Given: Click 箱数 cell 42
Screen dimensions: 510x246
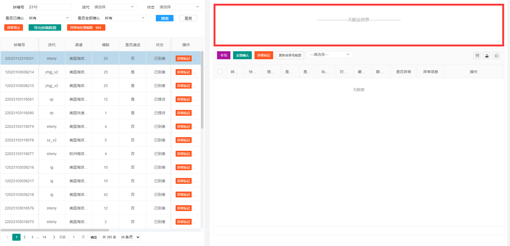Looking at the screenshot, I should tap(106, 195).
